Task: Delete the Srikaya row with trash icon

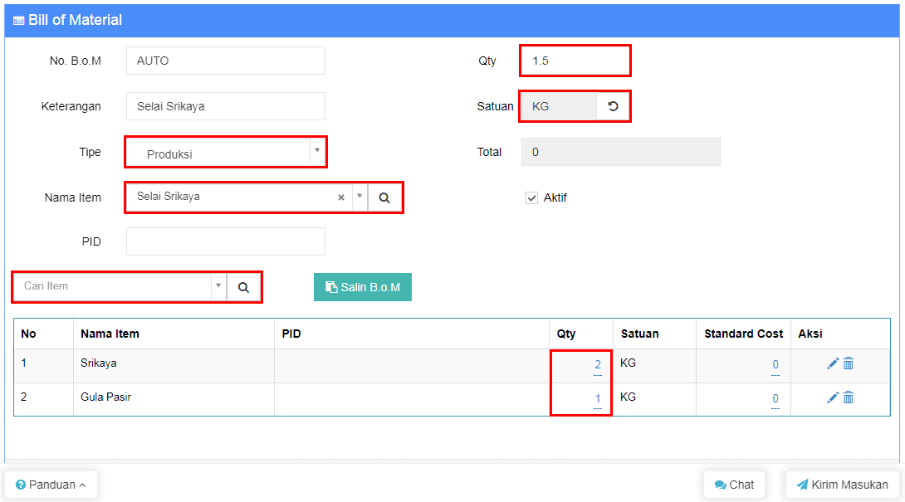Action: coord(849,363)
